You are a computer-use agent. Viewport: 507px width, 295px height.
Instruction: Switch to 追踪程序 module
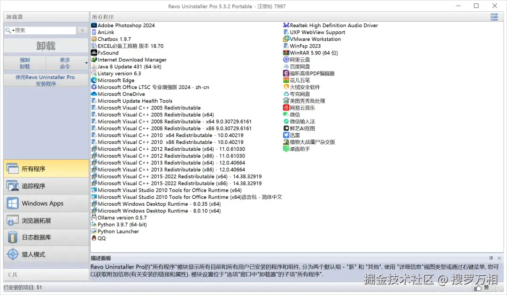coord(46,186)
